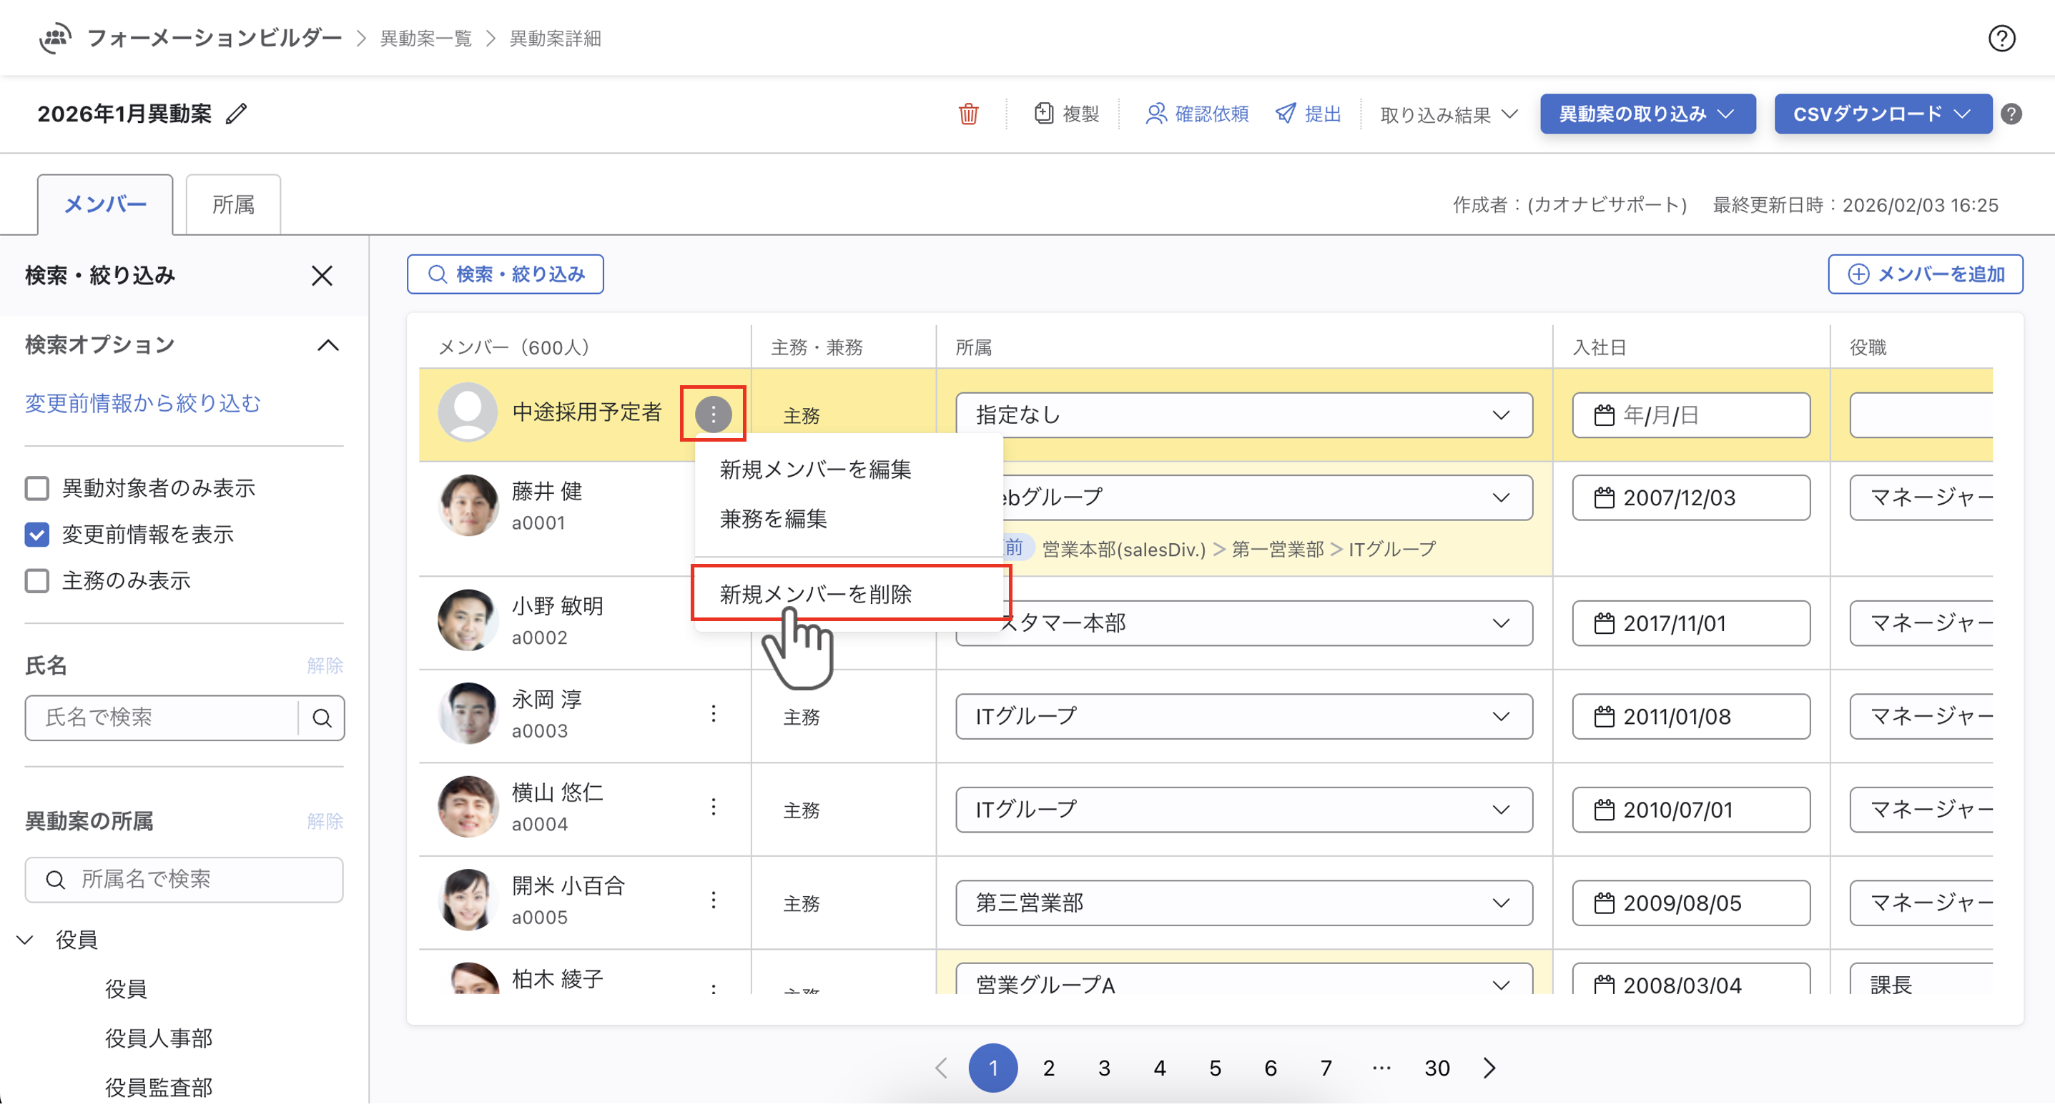The width and height of the screenshot is (2055, 1112).
Task: Switch to the 所属 tab
Action: tap(233, 205)
